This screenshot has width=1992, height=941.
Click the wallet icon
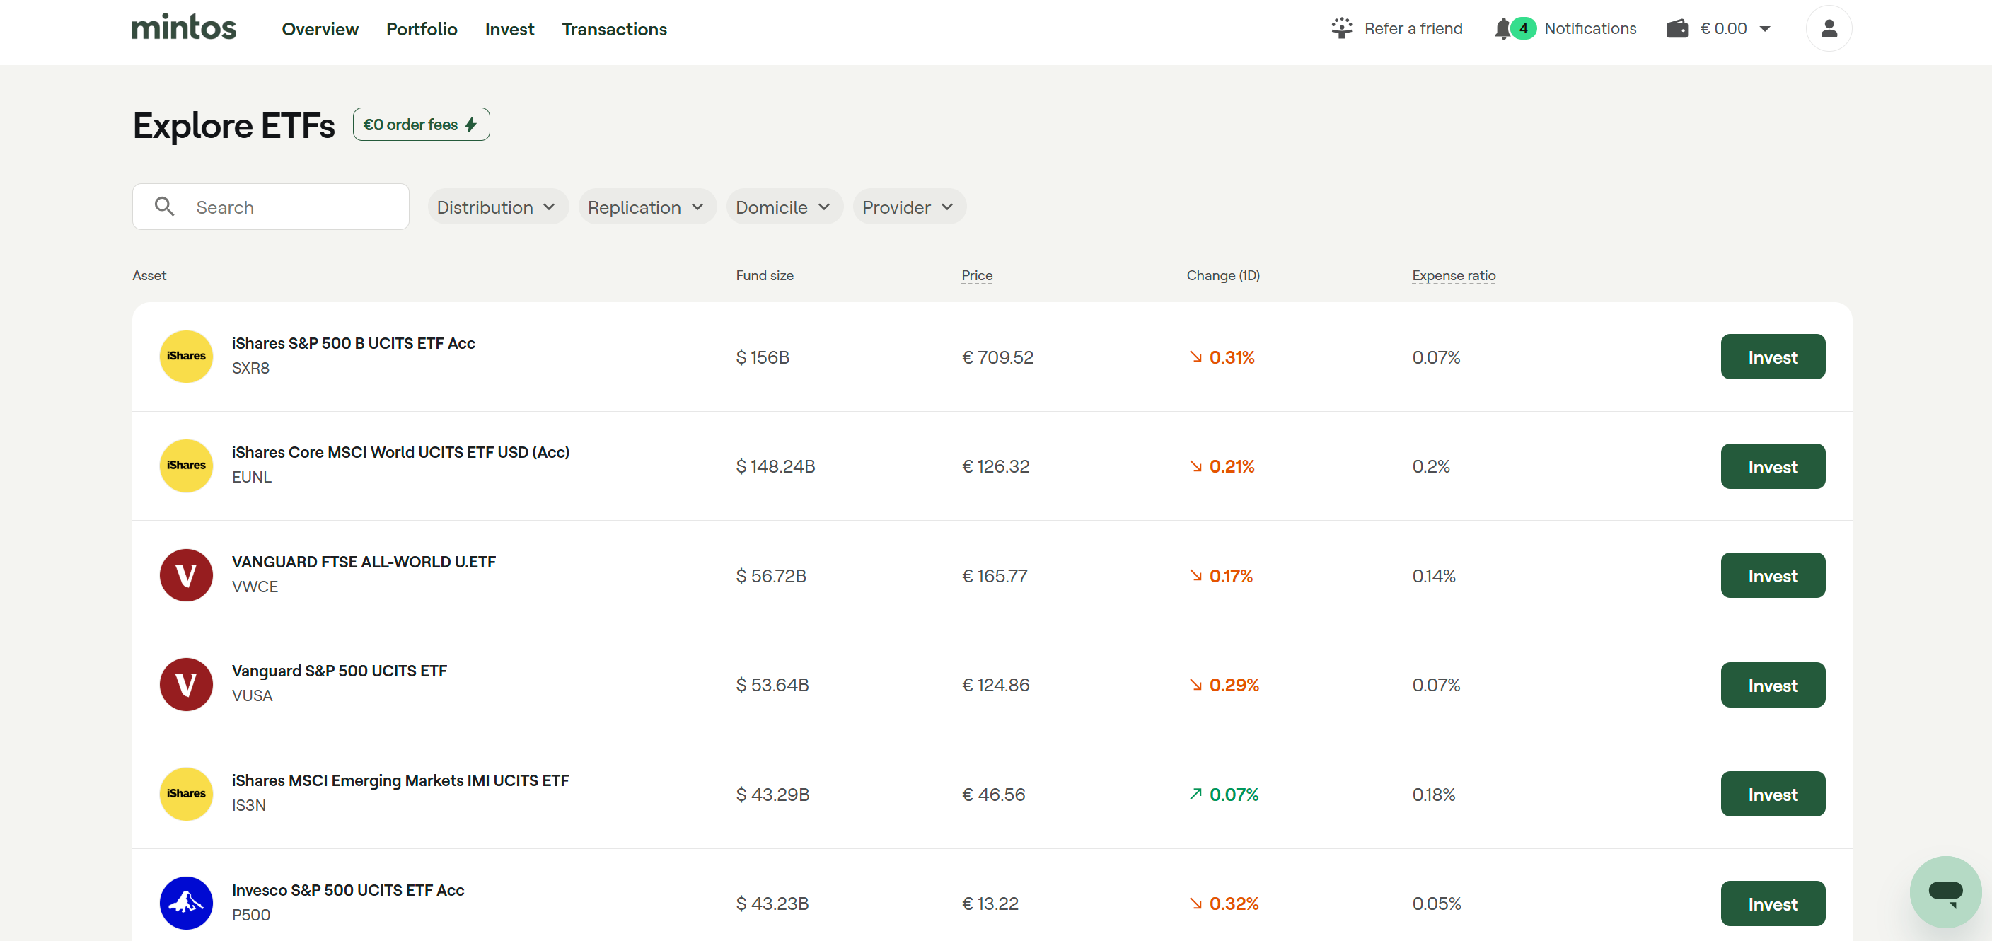click(x=1677, y=28)
